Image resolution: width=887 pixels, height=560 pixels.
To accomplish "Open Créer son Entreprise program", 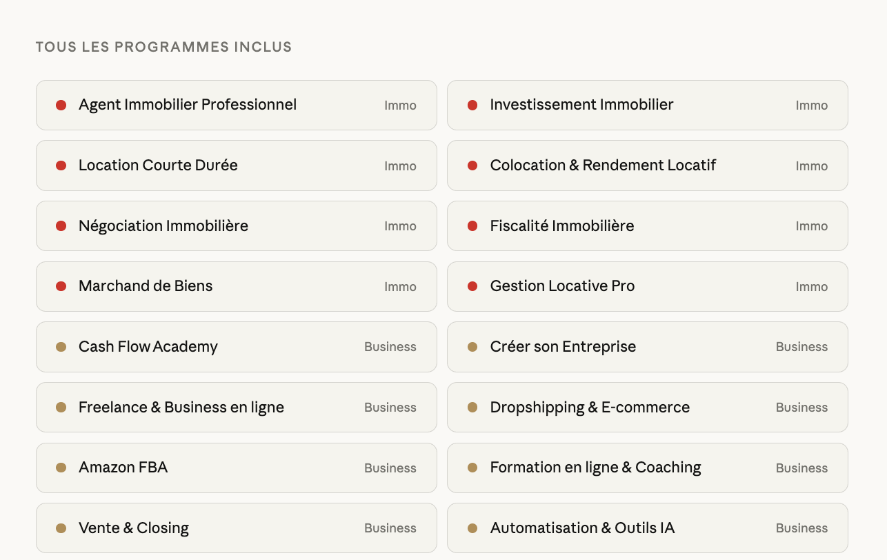I will click(x=563, y=347).
